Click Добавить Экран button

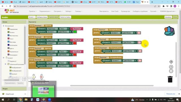pyautogui.click(x=42, y=17)
